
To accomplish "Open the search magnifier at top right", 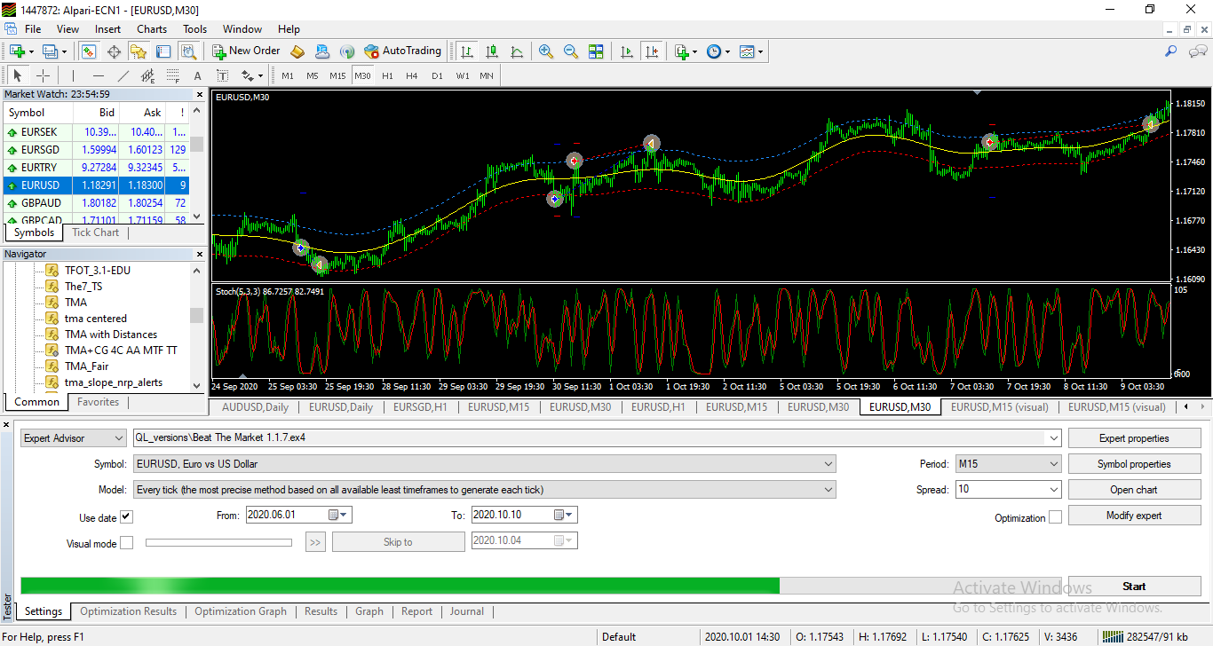I will pos(1171,51).
